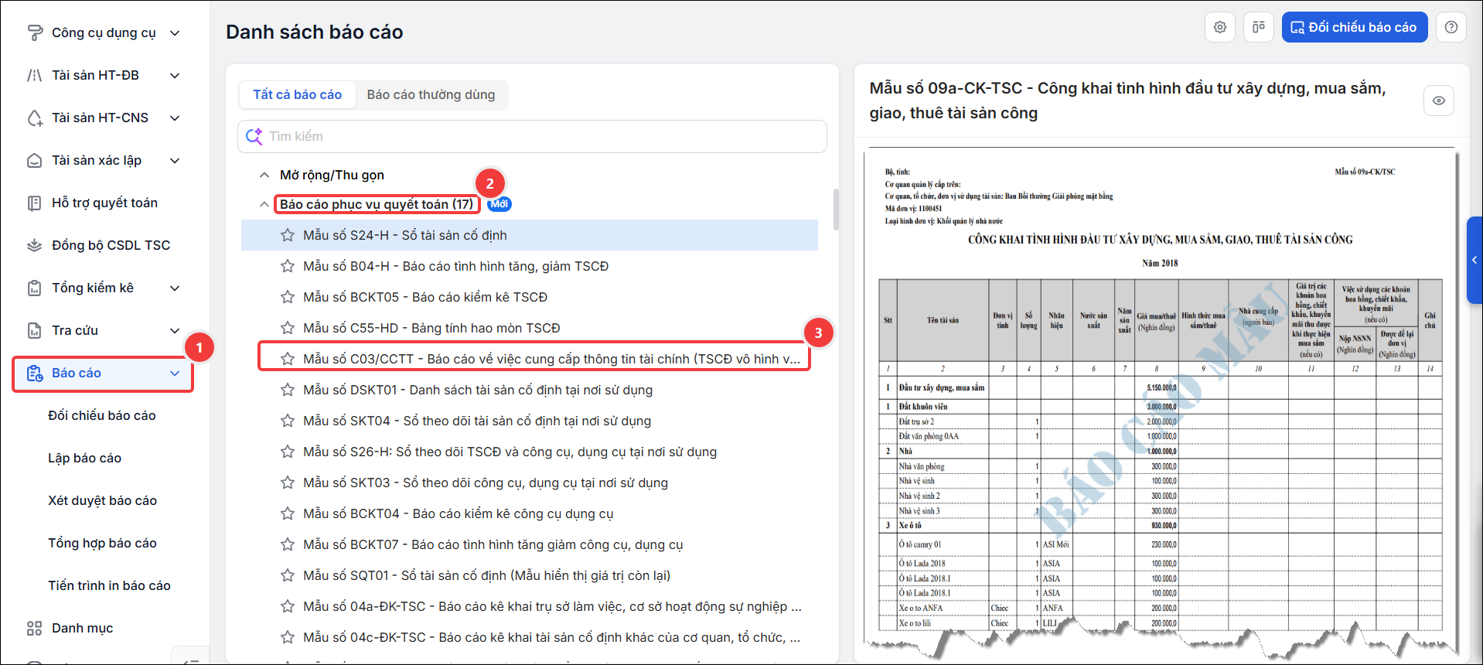Star the Mẫu số DSKT01 report
Viewport: 1483px width, 665px height.
click(x=288, y=390)
